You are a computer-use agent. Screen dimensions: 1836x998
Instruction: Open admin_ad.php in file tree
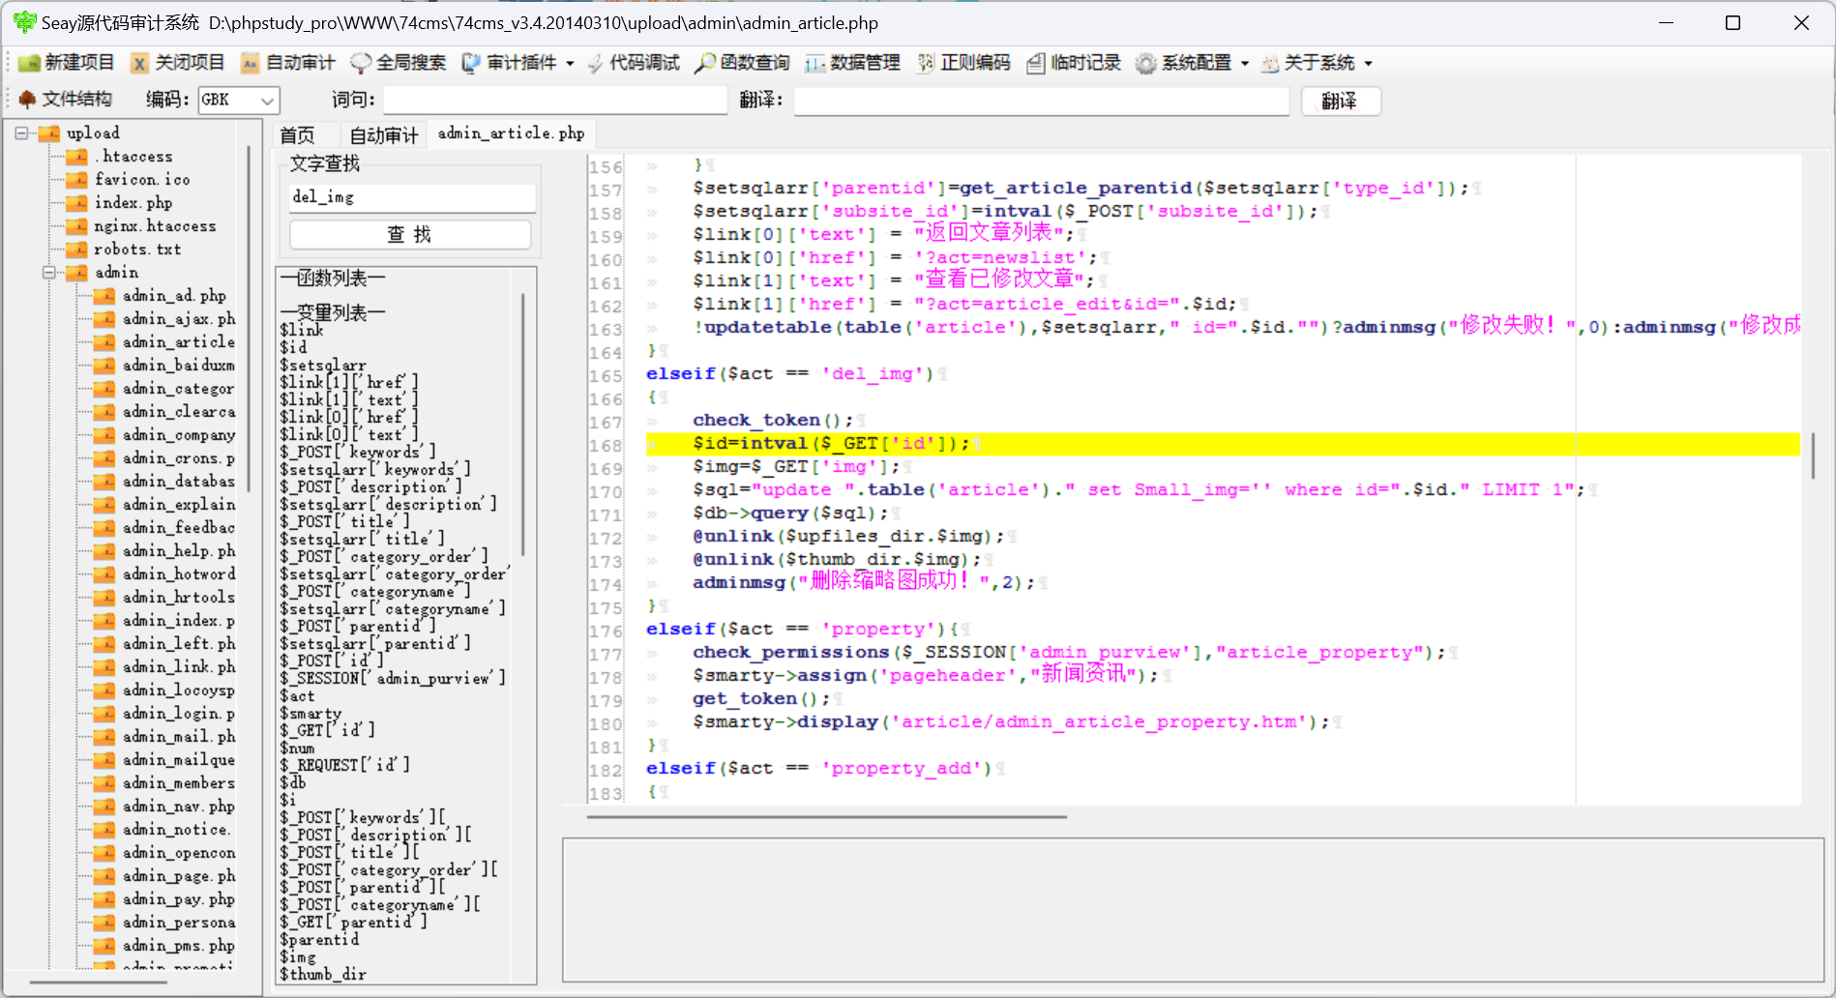(174, 296)
